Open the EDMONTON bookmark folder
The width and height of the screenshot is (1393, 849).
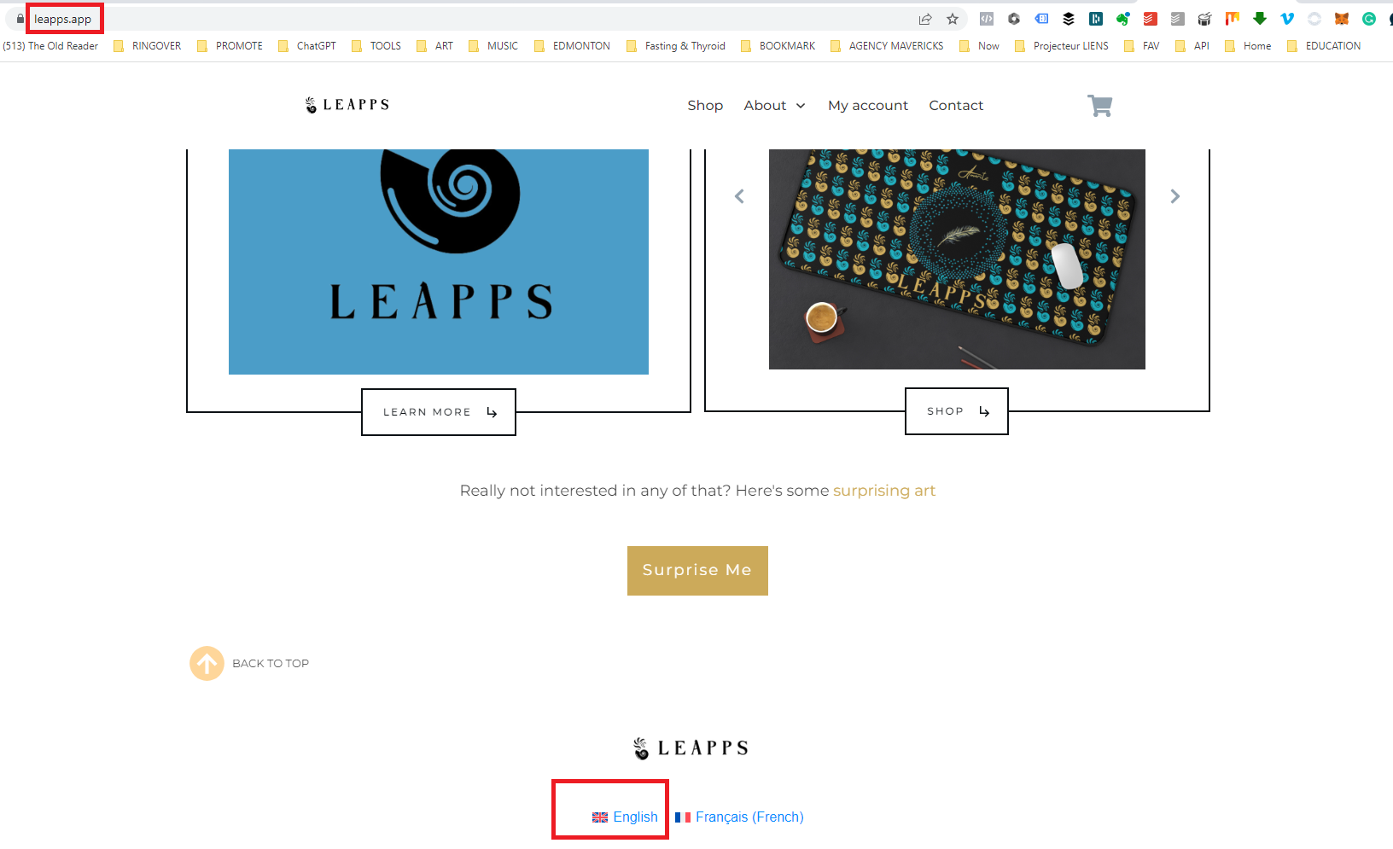(x=572, y=46)
